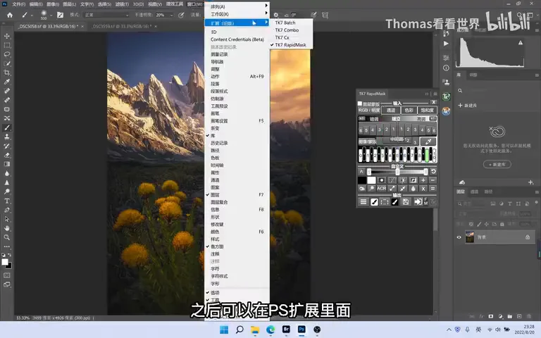Open the blue TK7 panel icon
Screen dimensions: 541x338
(446, 111)
